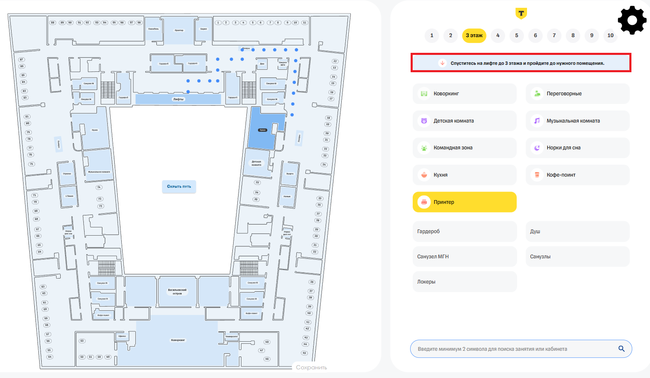Select the active 3 этаж tab
650x378 pixels.
[474, 35]
